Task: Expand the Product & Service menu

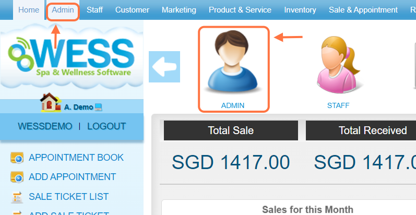Action: pos(240,10)
